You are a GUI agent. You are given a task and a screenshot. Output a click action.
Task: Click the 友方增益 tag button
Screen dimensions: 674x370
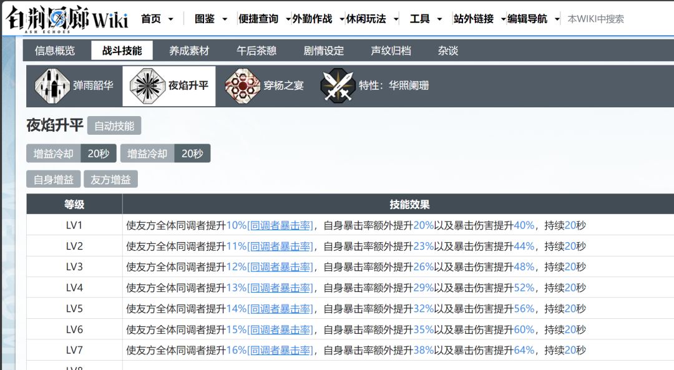pyautogui.click(x=111, y=179)
